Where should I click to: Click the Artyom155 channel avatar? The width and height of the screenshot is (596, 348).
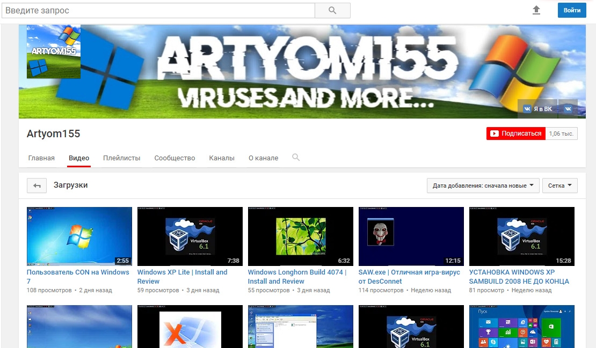click(54, 51)
